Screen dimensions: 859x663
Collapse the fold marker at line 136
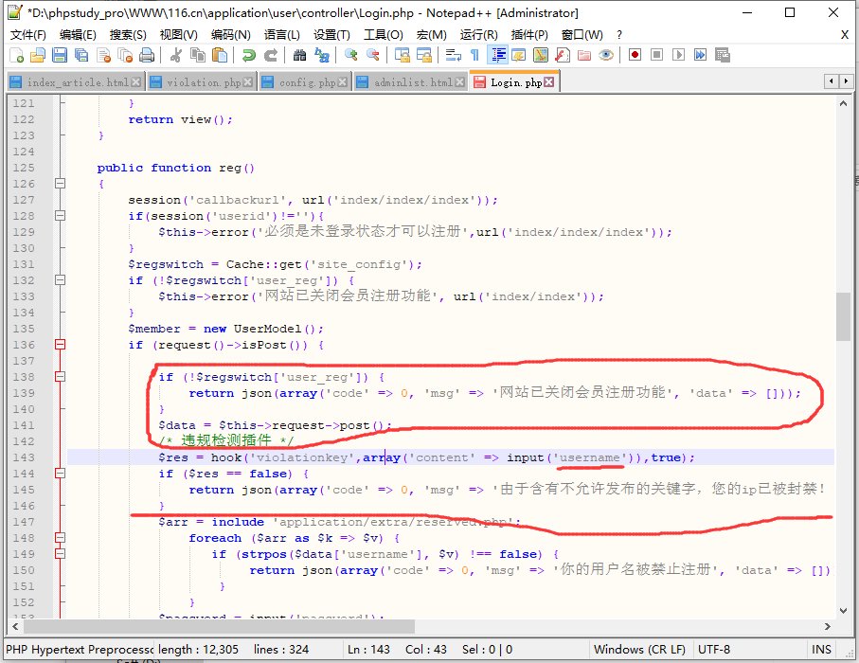tap(61, 345)
